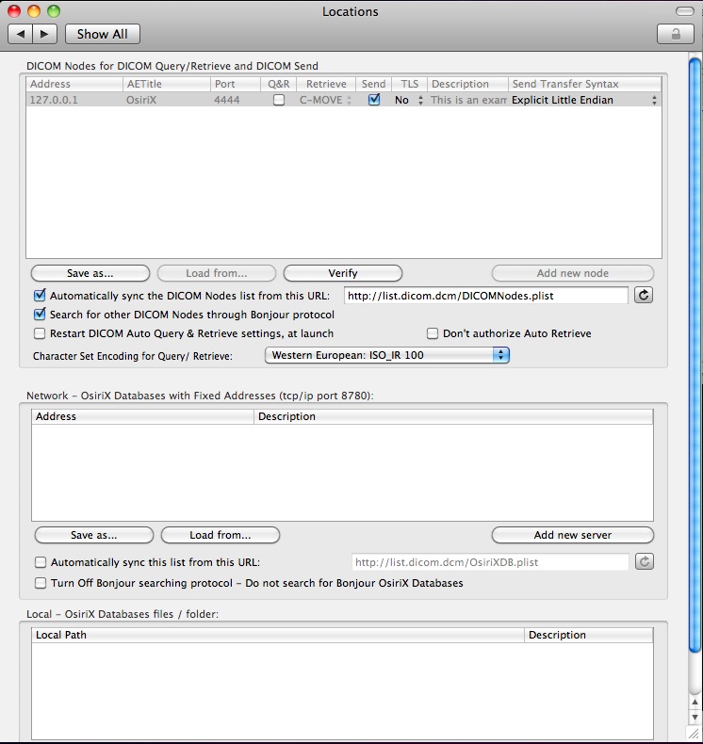Click the lock icon in toolbar

(675, 34)
